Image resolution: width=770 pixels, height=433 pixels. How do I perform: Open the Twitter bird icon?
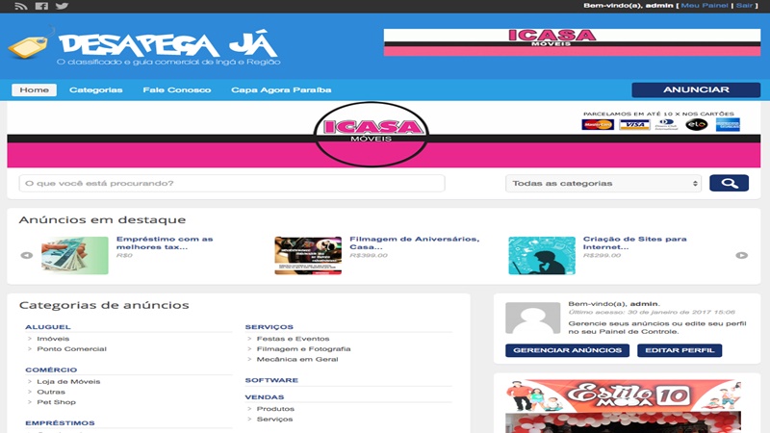pos(62,7)
